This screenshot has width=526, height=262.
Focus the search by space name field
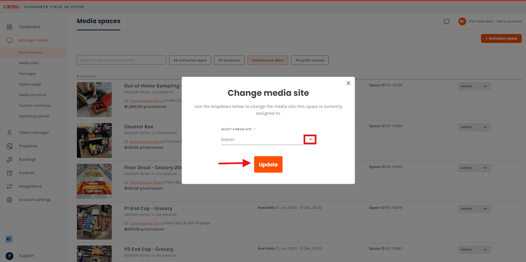(122, 60)
